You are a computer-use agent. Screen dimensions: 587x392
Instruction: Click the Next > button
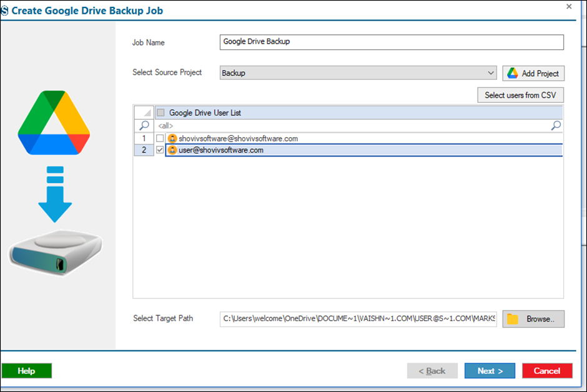pyautogui.click(x=490, y=371)
